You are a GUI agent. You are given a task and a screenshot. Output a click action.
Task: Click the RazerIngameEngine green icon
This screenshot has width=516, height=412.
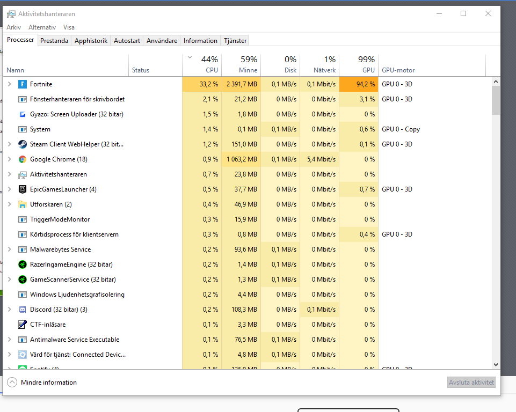23,264
